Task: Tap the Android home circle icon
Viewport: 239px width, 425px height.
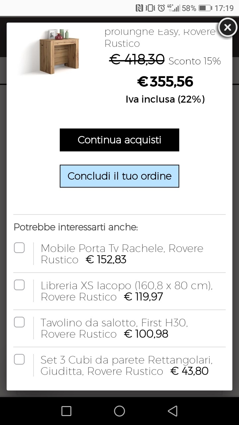Action: (x=119, y=411)
